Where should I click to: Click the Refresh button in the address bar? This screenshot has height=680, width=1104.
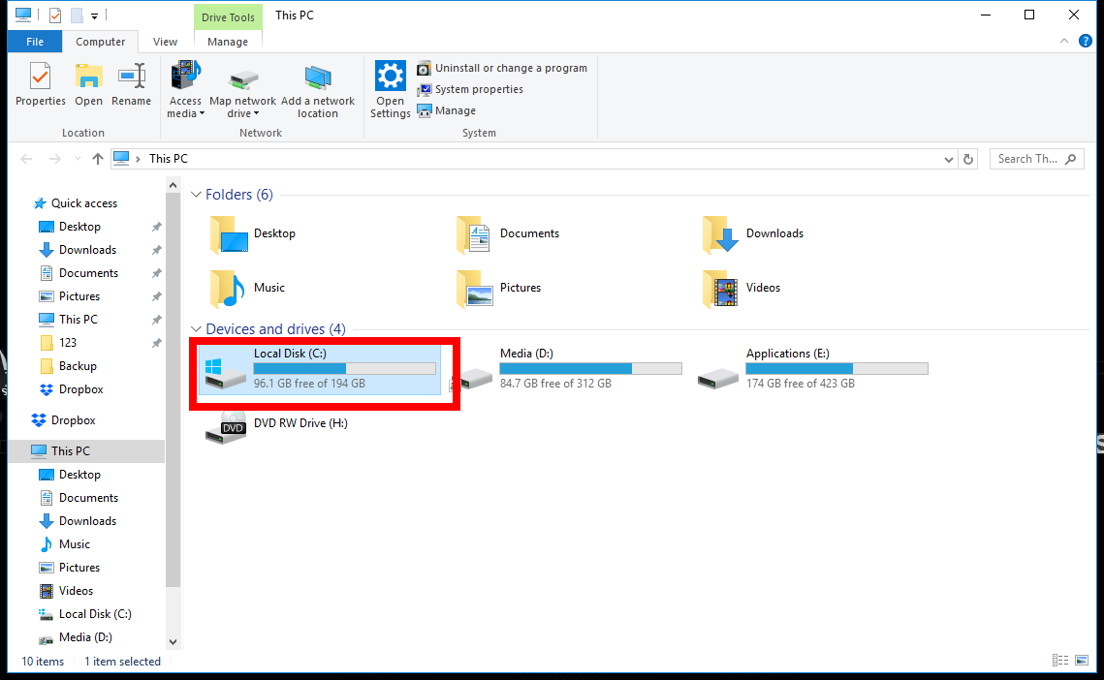click(968, 158)
